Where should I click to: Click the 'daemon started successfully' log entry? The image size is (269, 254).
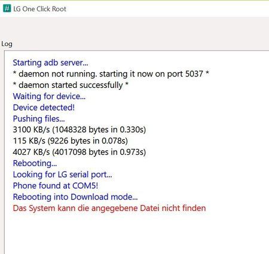pos(71,85)
